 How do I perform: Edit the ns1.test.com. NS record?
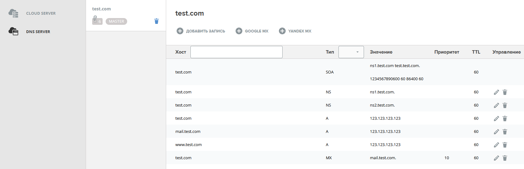[496, 92]
